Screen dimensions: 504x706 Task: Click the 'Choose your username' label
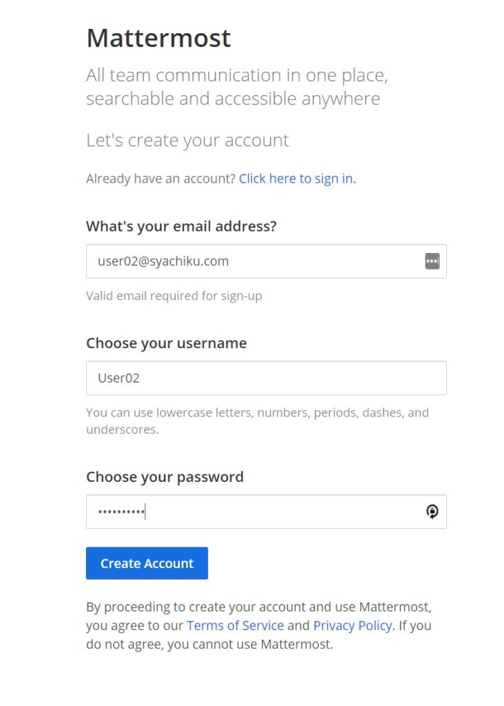click(167, 343)
